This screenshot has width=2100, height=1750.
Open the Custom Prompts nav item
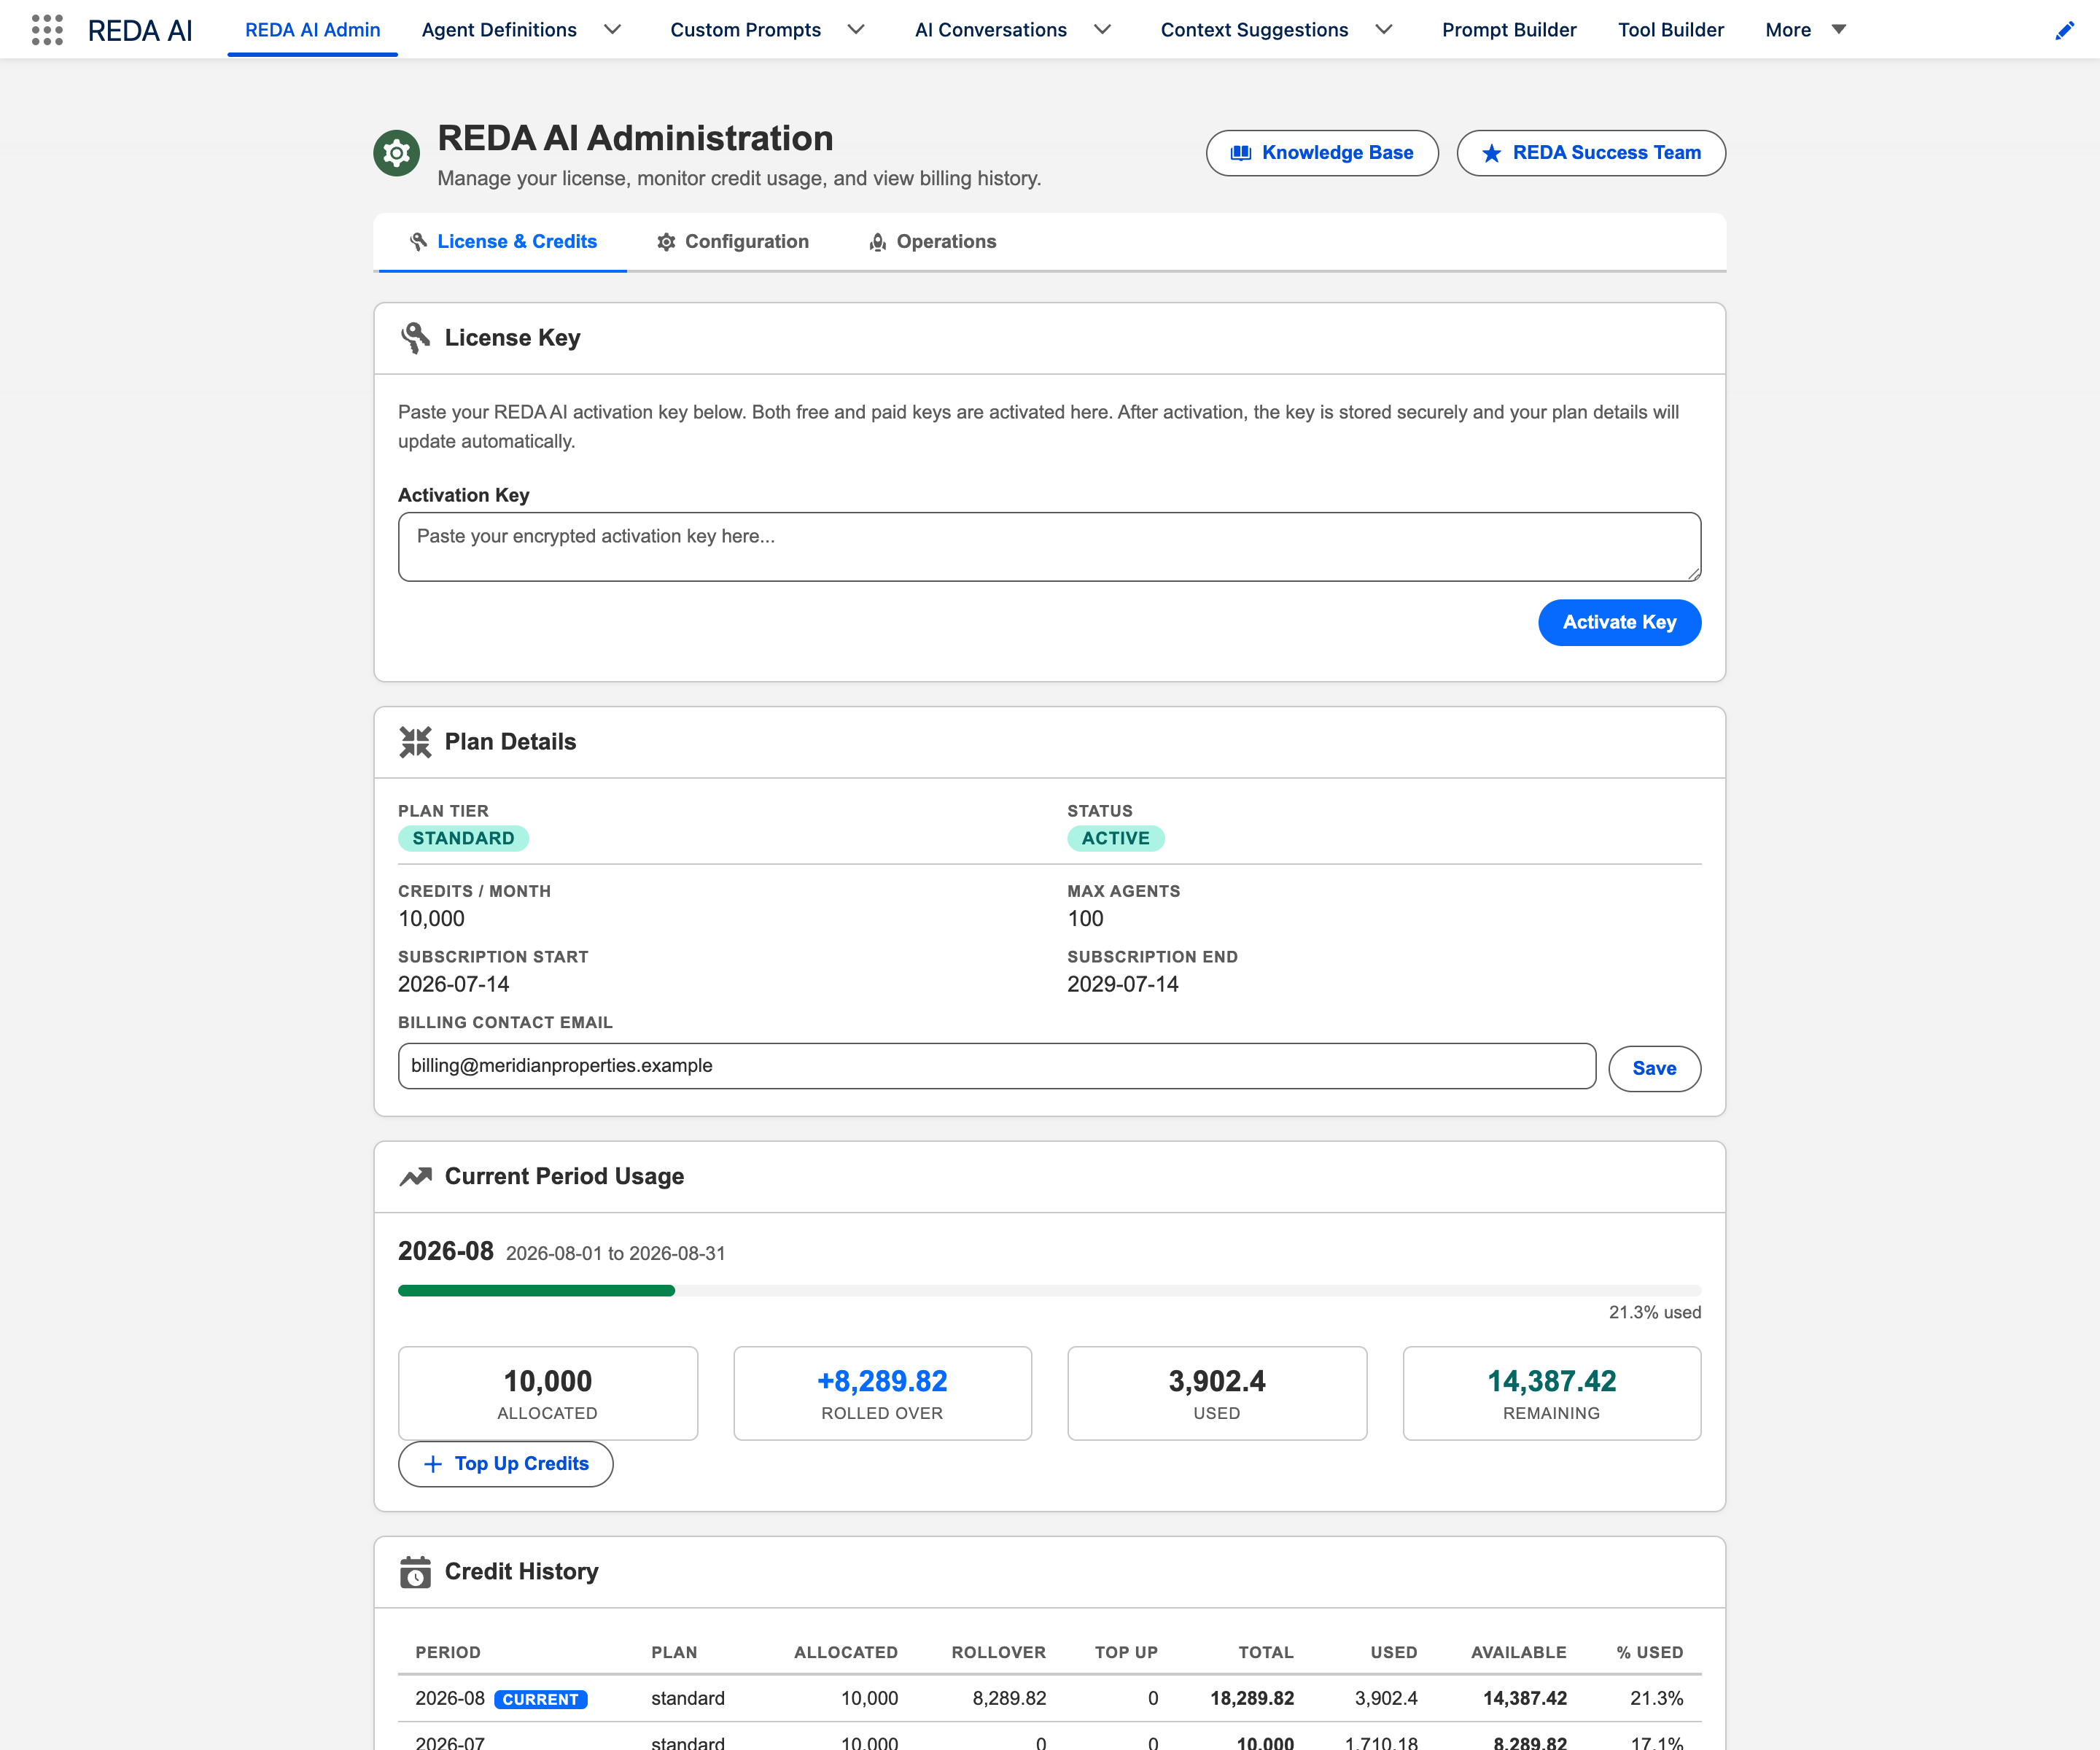click(x=745, y=30)
